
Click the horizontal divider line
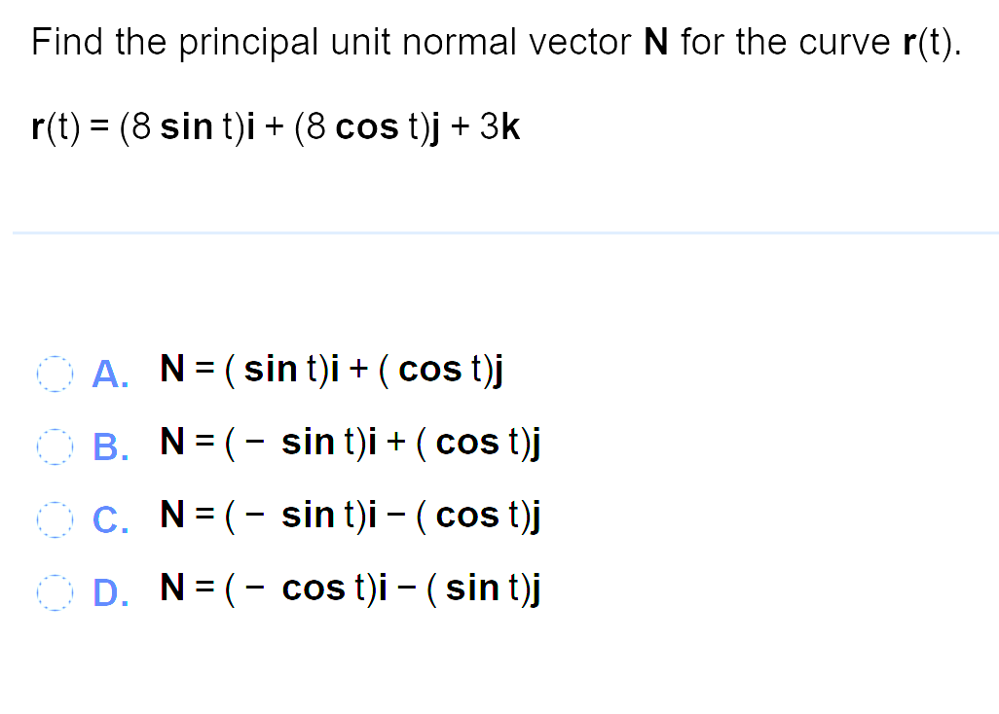coord(499,232)
